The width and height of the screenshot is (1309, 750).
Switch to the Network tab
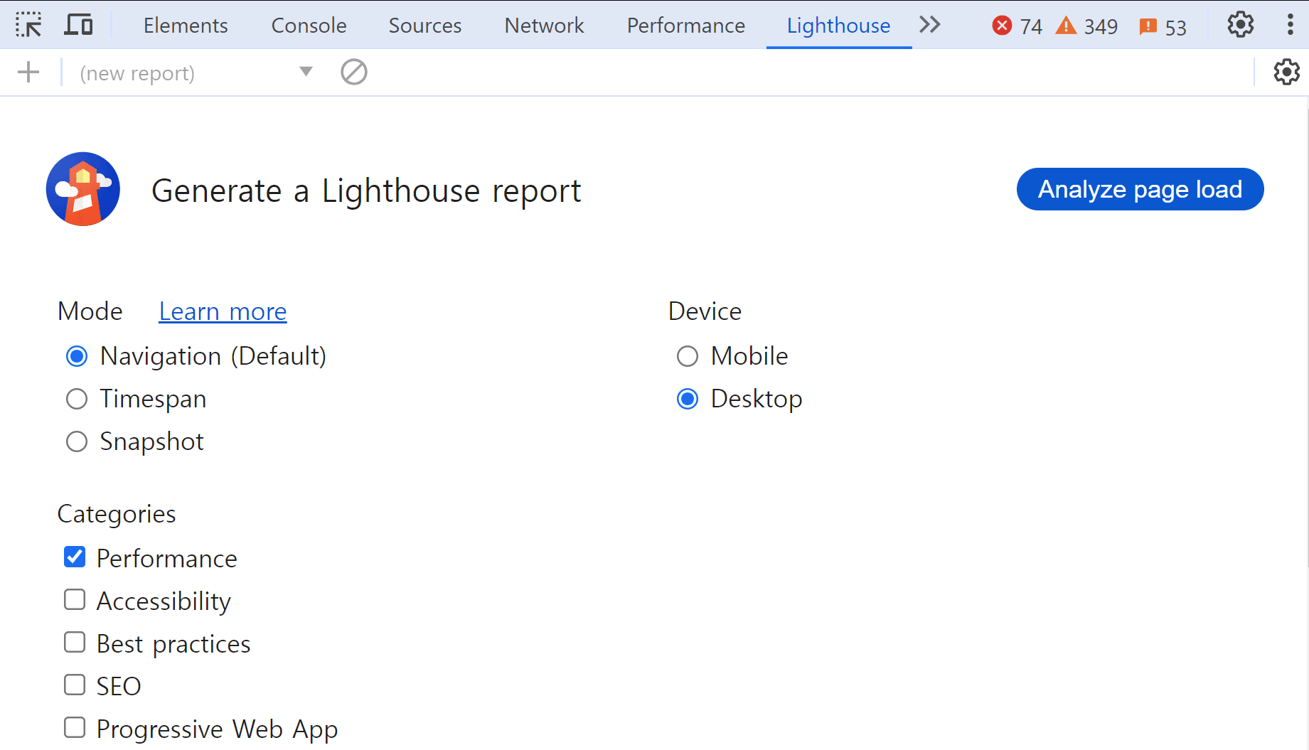pos(544,26)
